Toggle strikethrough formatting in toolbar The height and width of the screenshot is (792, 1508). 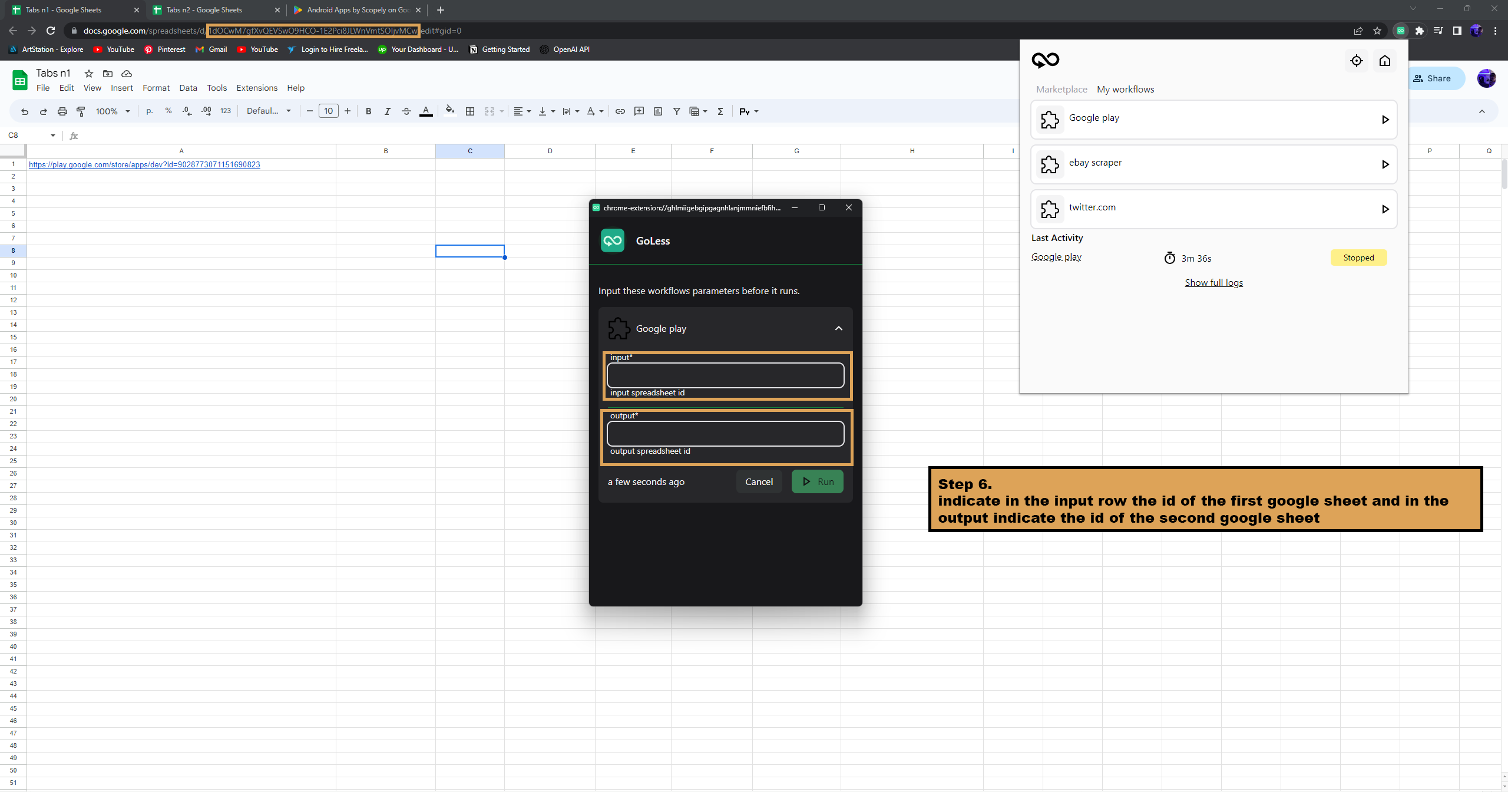pyautogui.click(x=406, y=111)
